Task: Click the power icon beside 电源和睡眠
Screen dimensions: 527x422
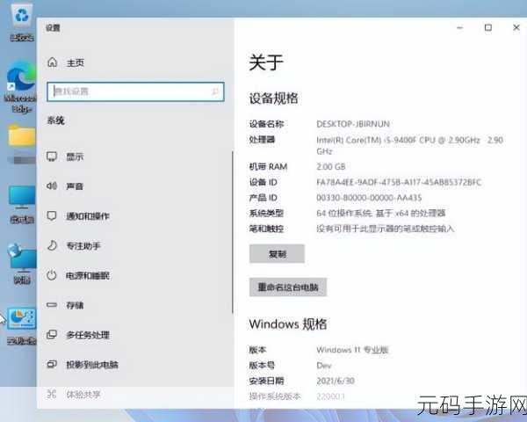Action: 52,275
